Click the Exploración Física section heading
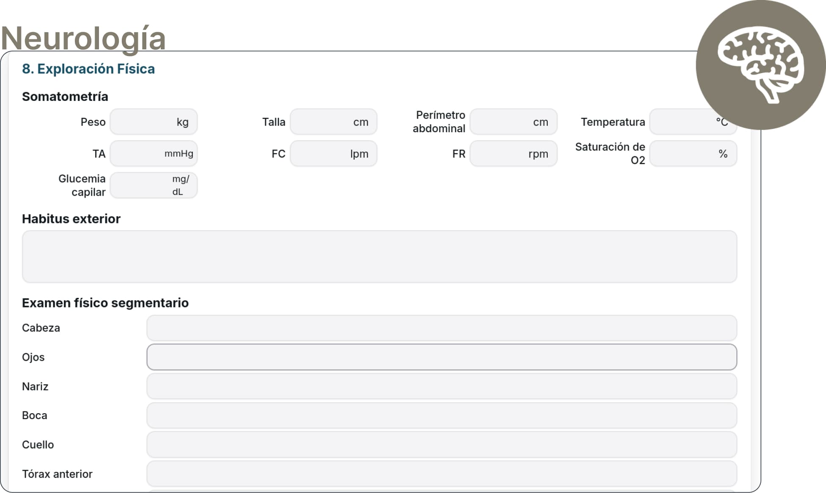 pyautogui.click(x=88, y=69)
